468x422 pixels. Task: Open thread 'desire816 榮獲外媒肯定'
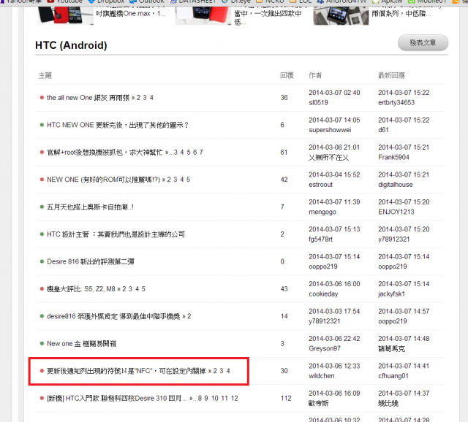(113, 316)
